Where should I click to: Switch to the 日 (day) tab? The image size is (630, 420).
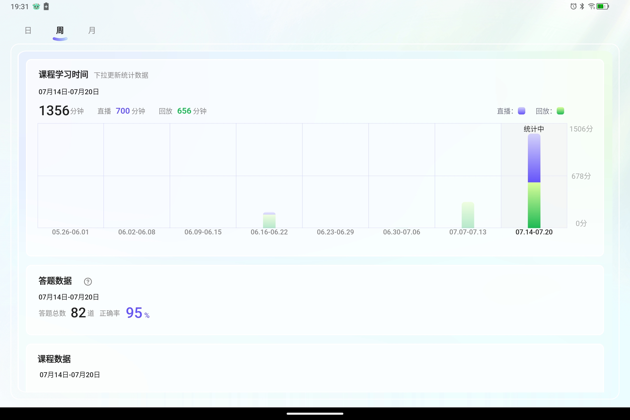point(28,30)
